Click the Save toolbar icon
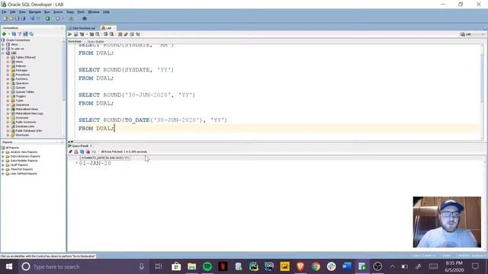This screenshot has width=488, height=274. pos(17,18)
